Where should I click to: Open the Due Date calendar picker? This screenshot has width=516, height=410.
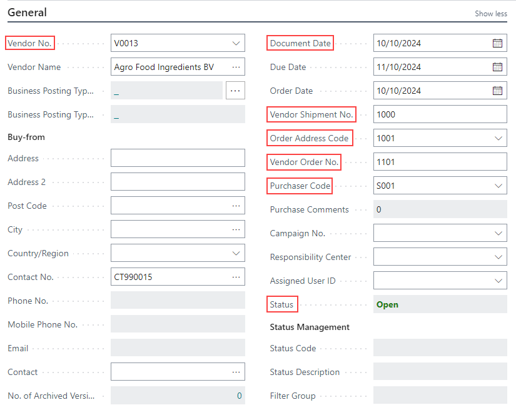pyautogui.click(x=497, y=67)
